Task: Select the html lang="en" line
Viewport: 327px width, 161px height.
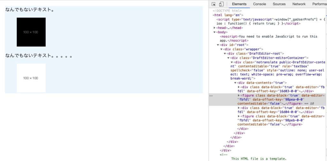Action: pyautogui.click(x=228, y=15)
